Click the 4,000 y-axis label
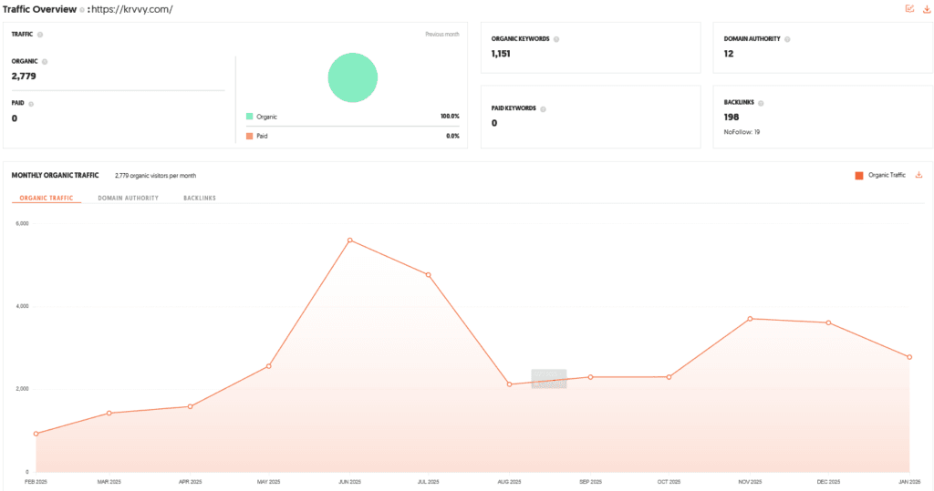The height and width of the screenshot is (491, 934). pyautogui.click(x=22, y=306)
